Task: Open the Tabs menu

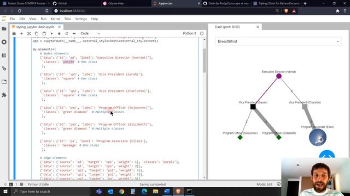Action: (x=67, y=19)
